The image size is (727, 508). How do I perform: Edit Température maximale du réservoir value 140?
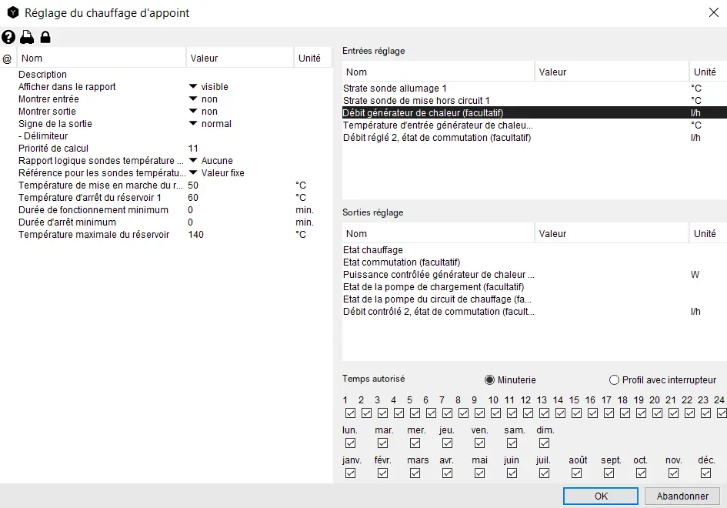[196, 235]
